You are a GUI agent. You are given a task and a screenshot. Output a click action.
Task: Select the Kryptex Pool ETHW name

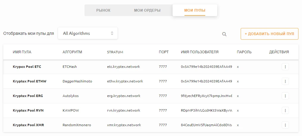(x=30, y=81)
